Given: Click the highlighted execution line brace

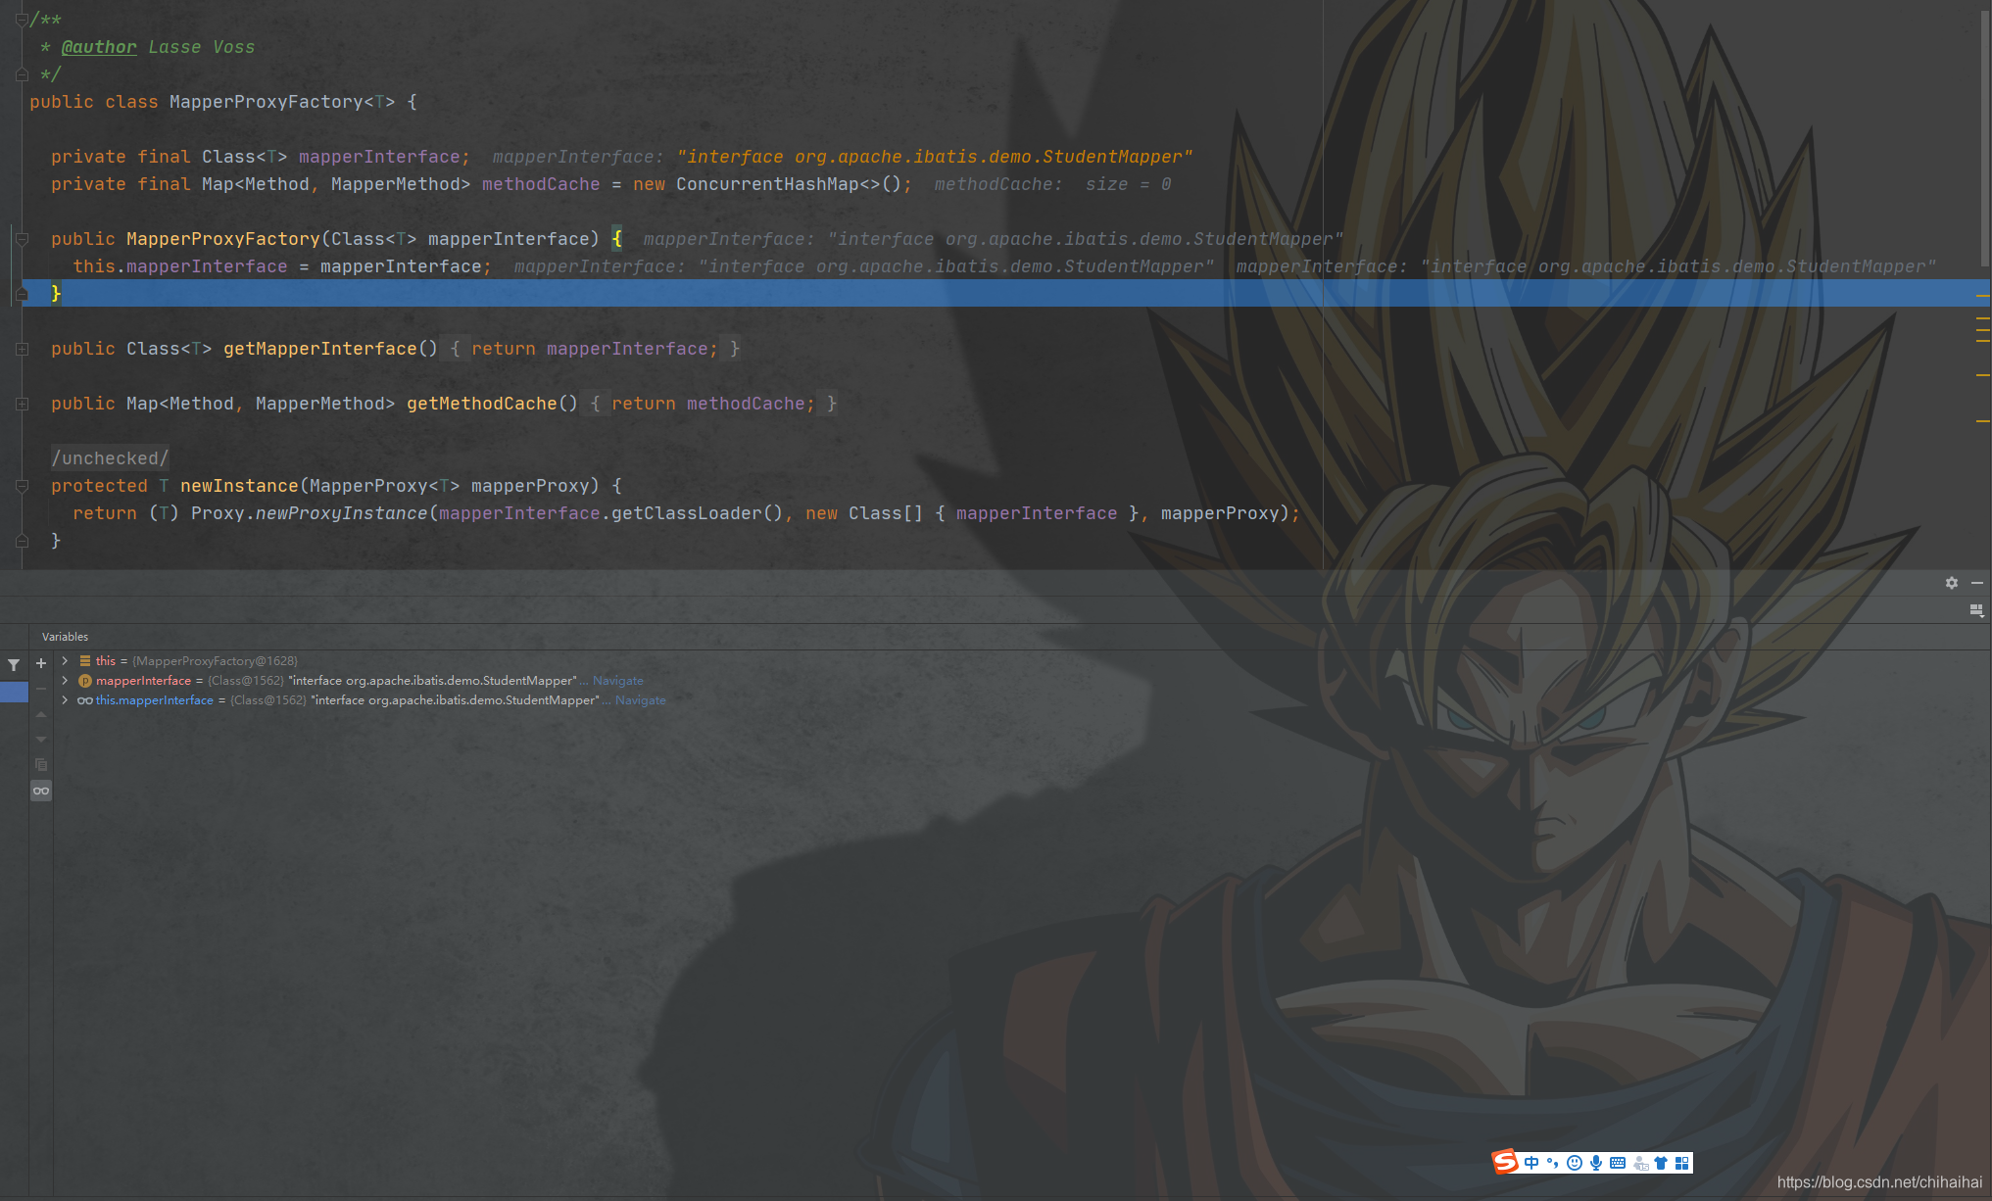Looking at the screenshot, I should (56, 293).
